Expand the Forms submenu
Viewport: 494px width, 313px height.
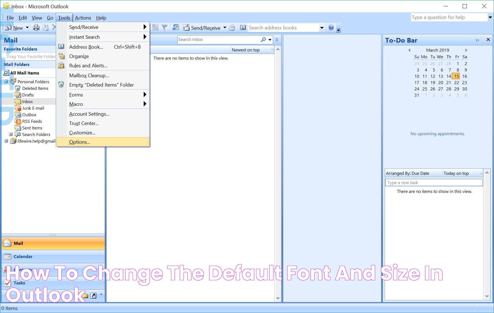[x=103, y=95]
